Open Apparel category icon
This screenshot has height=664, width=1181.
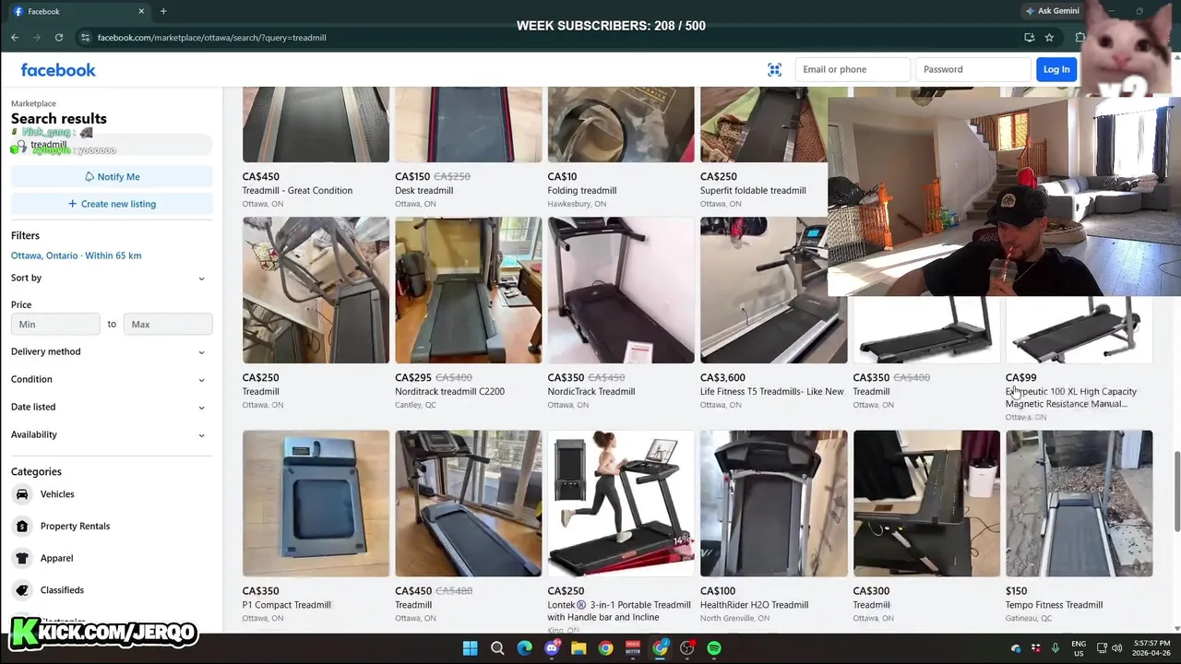[22, 558]
